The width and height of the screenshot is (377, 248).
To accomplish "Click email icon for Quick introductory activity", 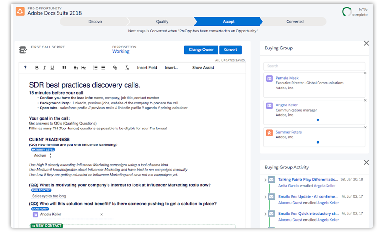I will [271, 214].
